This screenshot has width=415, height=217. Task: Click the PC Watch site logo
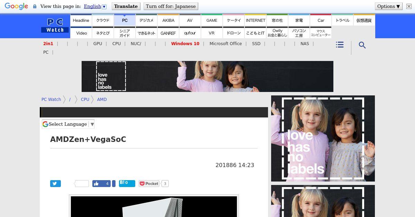click(x=55, y=26)
